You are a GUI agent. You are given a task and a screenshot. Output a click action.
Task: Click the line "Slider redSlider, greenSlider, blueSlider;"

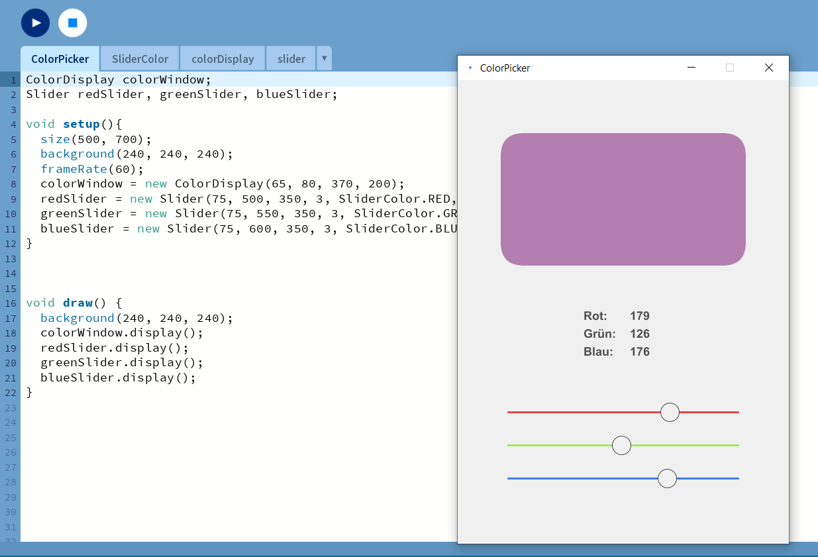pos(182,94)
